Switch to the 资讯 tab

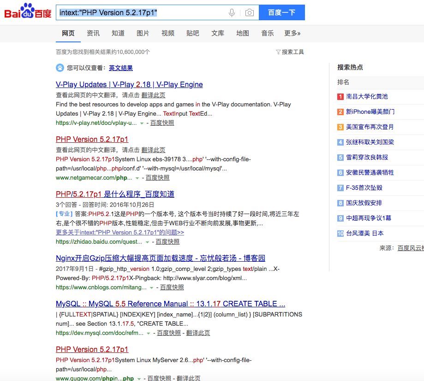click(93, 33)
